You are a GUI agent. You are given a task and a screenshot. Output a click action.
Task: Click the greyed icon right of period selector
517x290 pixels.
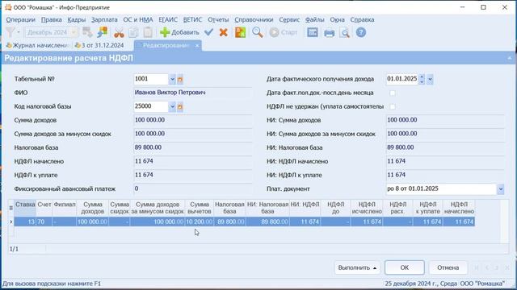(x=88, y=32)
